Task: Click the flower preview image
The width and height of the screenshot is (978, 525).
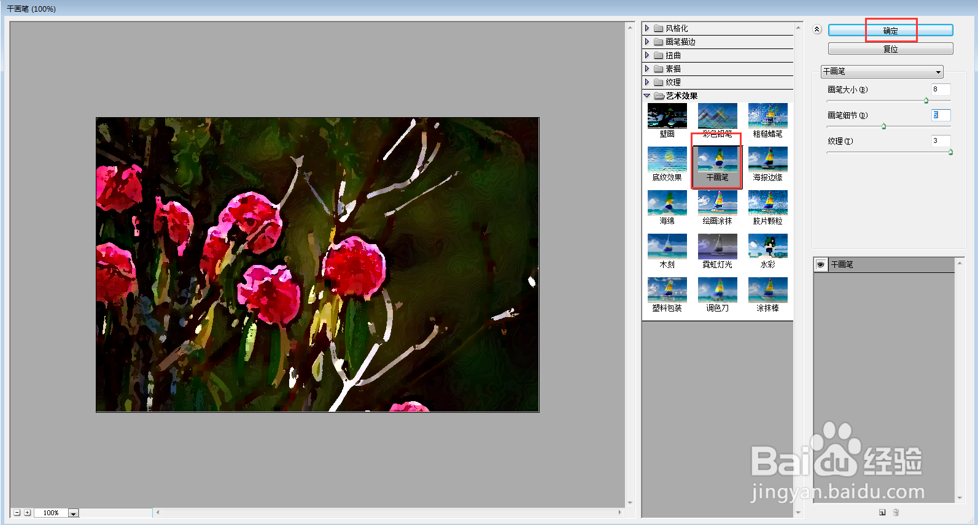Action: (317, 264)
